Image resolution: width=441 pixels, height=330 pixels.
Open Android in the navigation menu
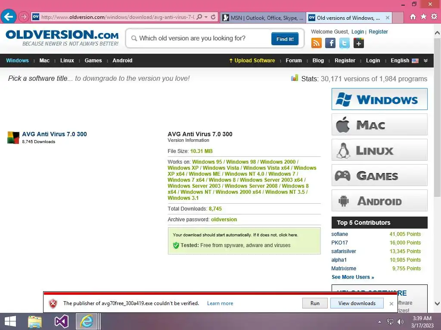(x=122, y=61)
